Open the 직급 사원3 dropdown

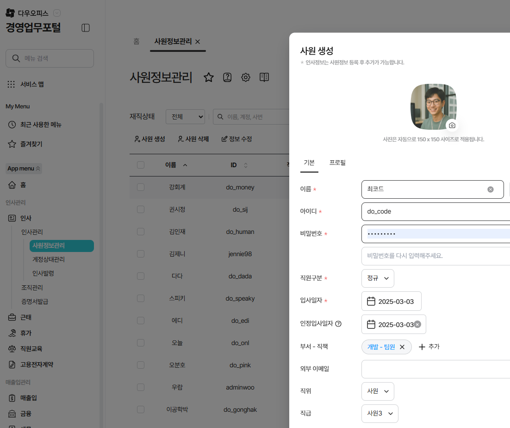pos(379,414)
